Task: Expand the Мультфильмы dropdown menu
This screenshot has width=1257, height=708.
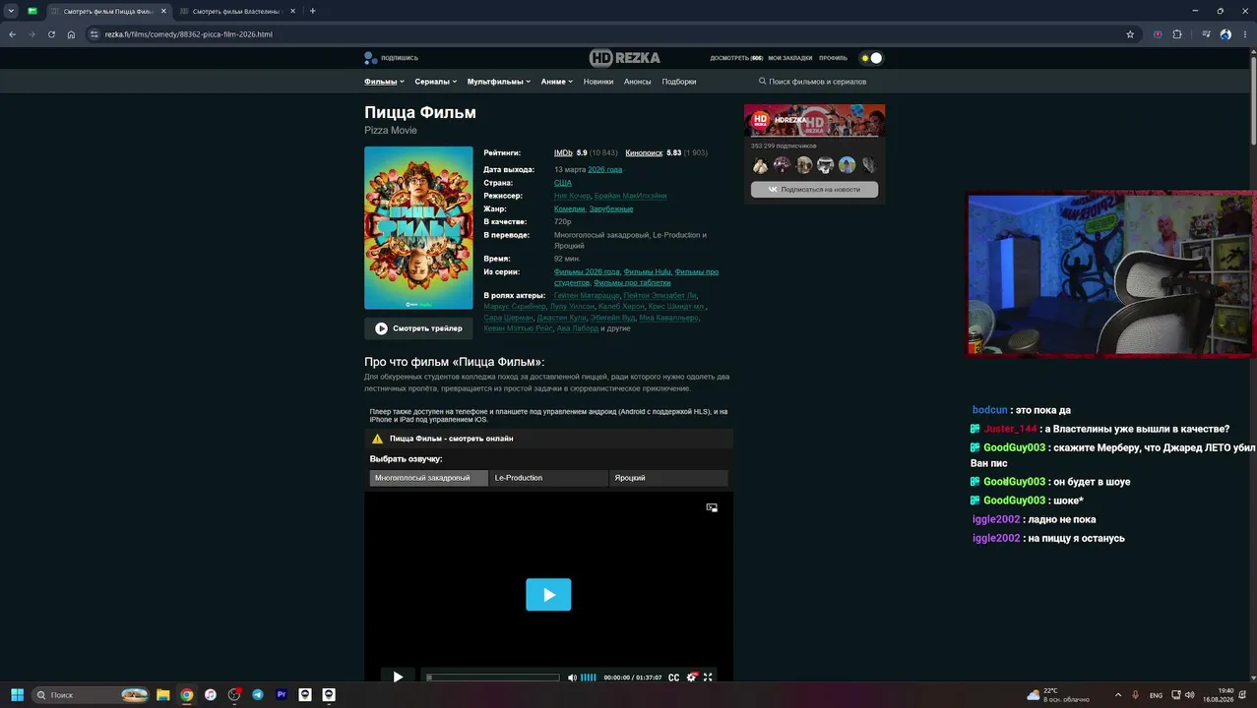Action: coord(499,82)
